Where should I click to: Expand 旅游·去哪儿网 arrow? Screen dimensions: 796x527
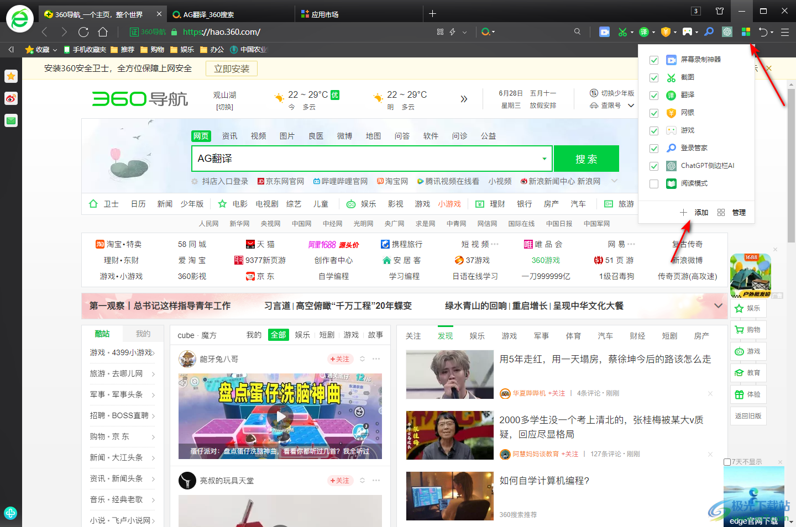tap(153, 374)
